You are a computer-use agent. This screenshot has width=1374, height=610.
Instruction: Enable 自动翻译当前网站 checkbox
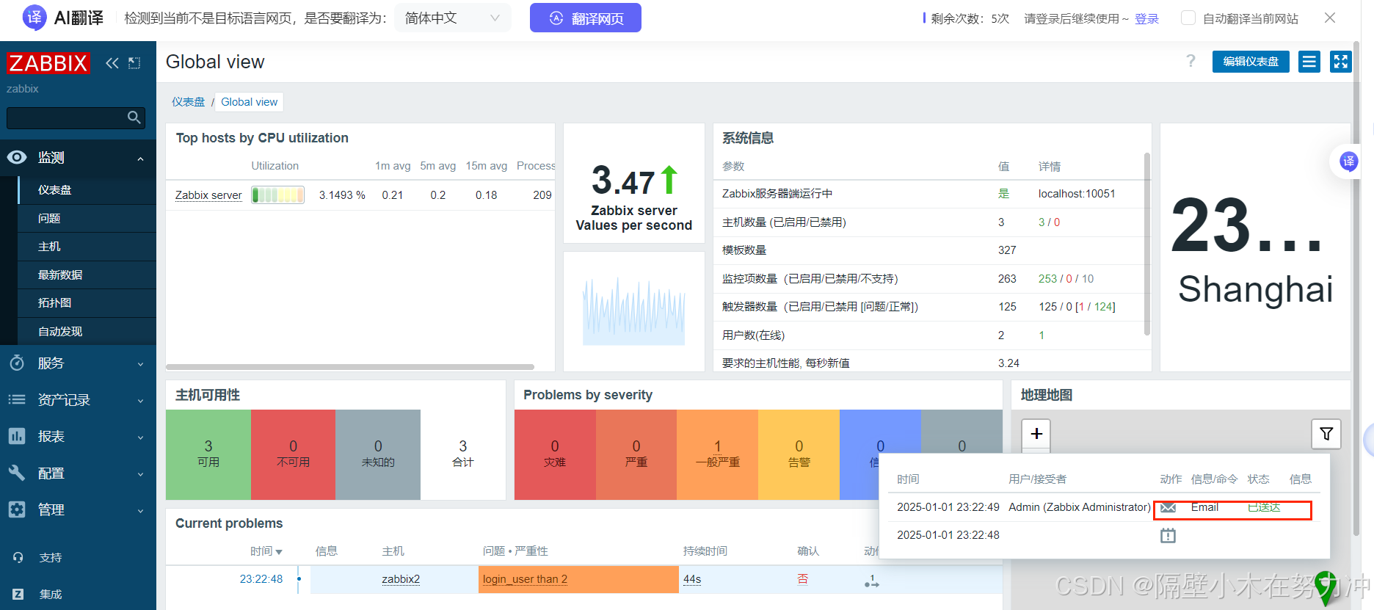(x=1188, y=18)
